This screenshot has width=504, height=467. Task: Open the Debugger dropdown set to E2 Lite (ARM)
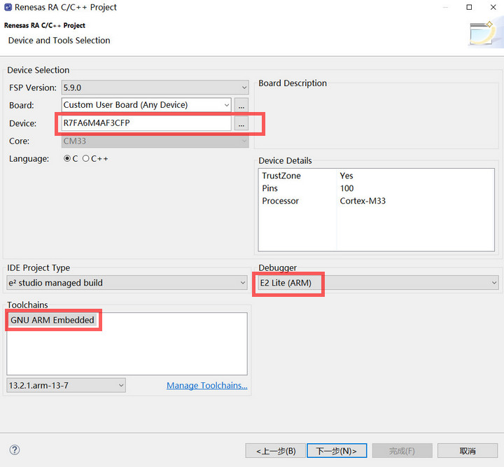(x=378, y=283)
